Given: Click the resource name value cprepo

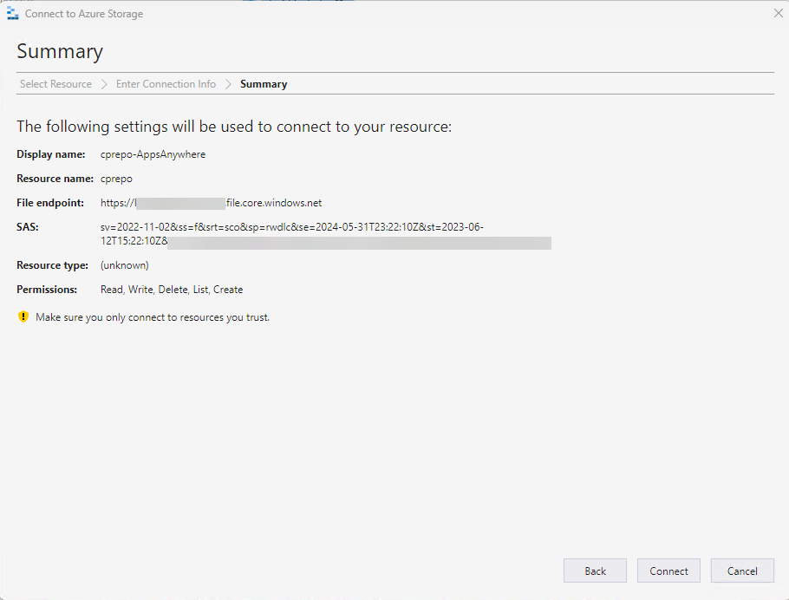Looking at the screenshot, I should coord(116,179).
